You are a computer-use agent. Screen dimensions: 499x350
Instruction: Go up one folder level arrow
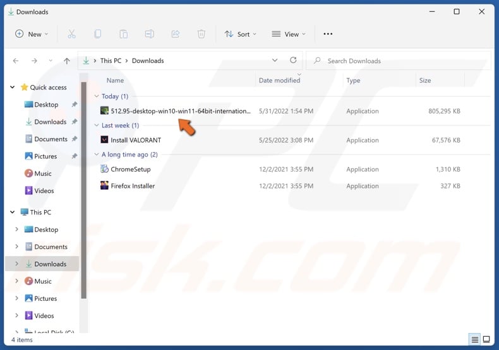tap(66, 61)
